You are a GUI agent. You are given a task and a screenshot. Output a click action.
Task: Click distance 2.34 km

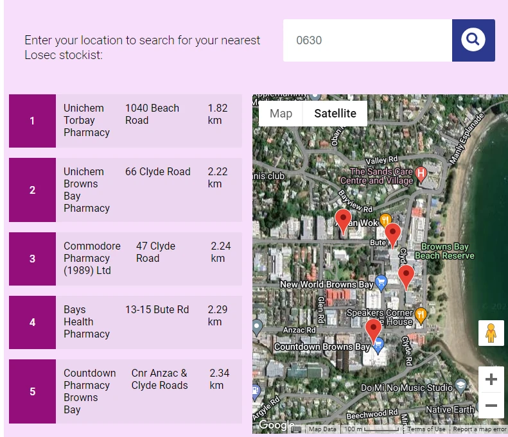(x=220, y=379)
